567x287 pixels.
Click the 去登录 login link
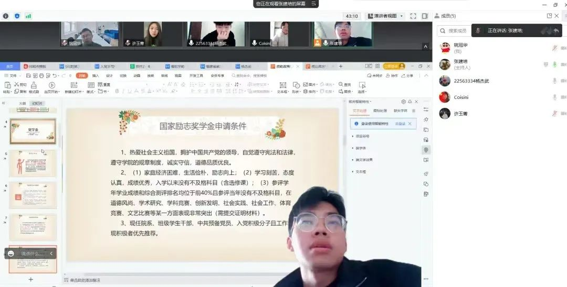(x=400, y=124)
